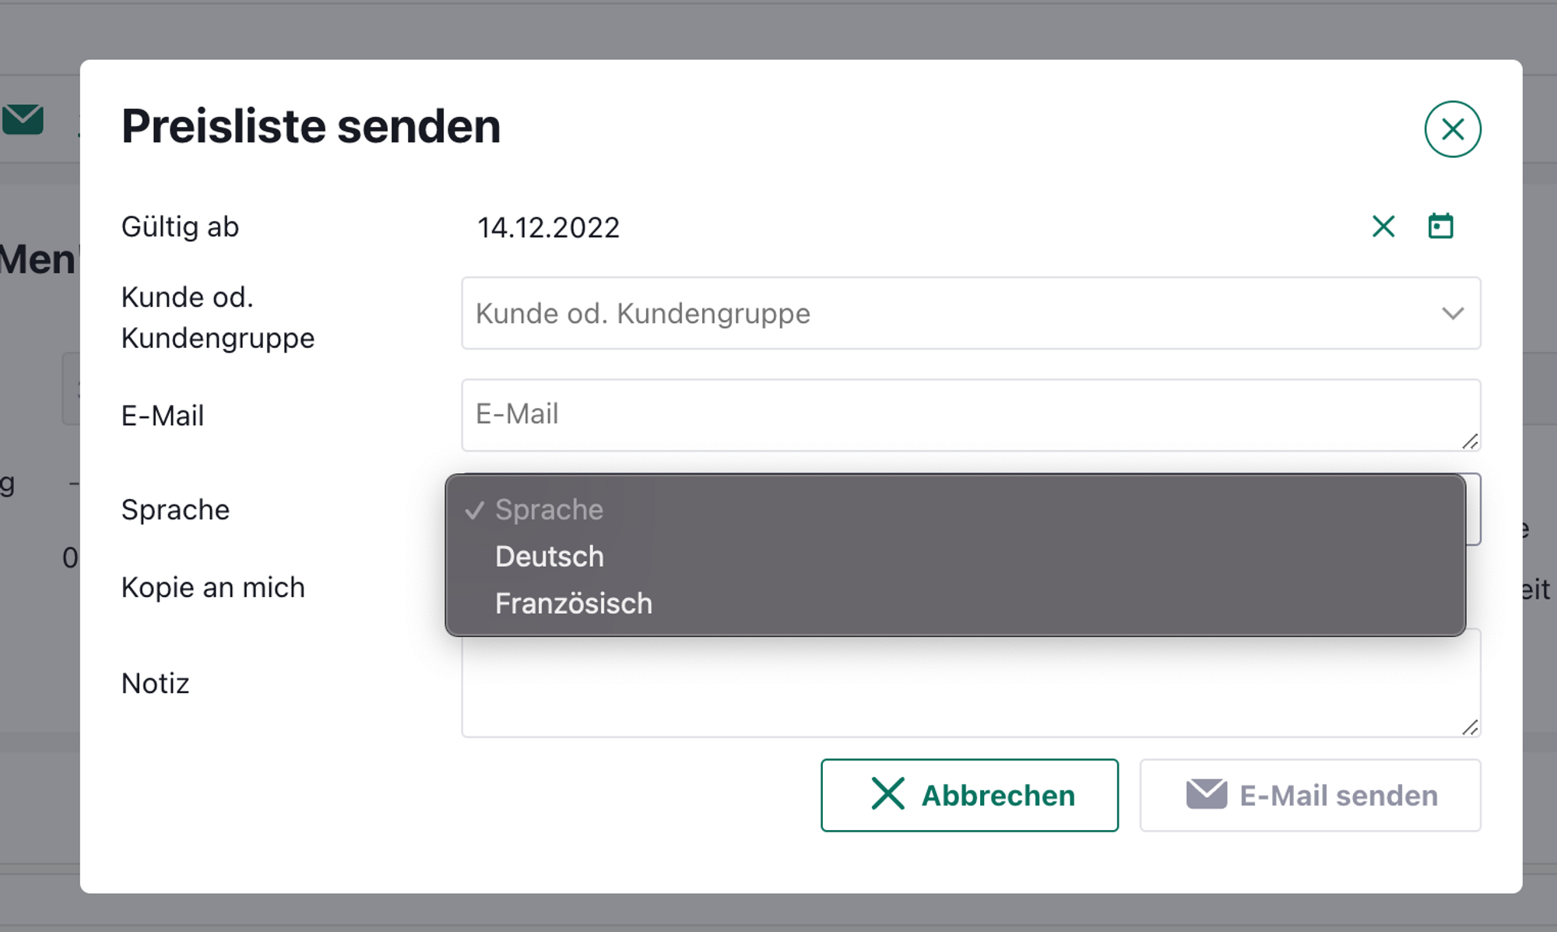Grab the Notiz field resize handle
1557x932 pixels.
pos(1469,727)
